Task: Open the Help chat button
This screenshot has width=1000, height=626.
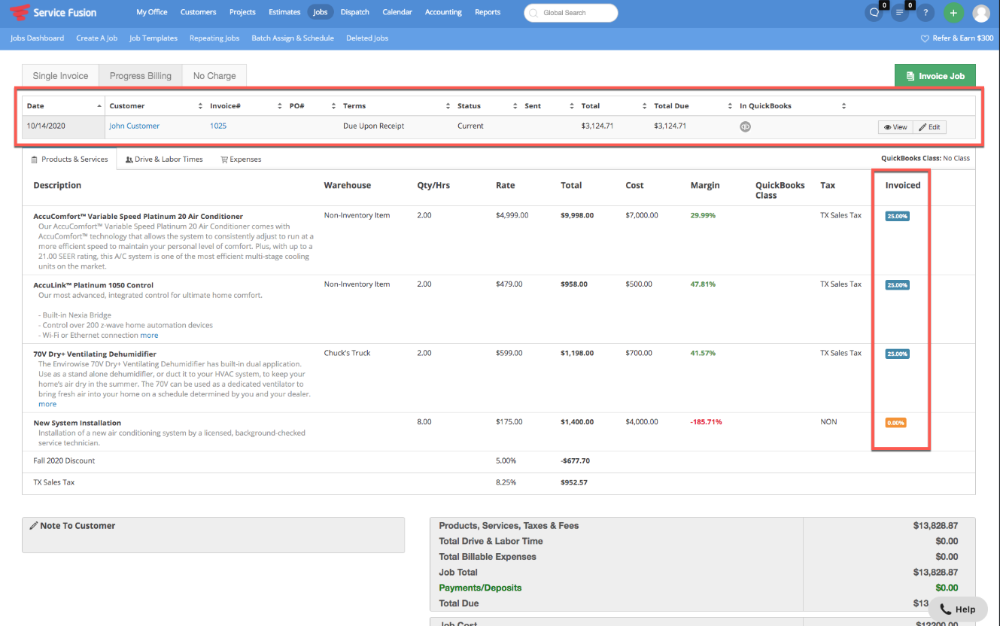Action: click(957, 609)
